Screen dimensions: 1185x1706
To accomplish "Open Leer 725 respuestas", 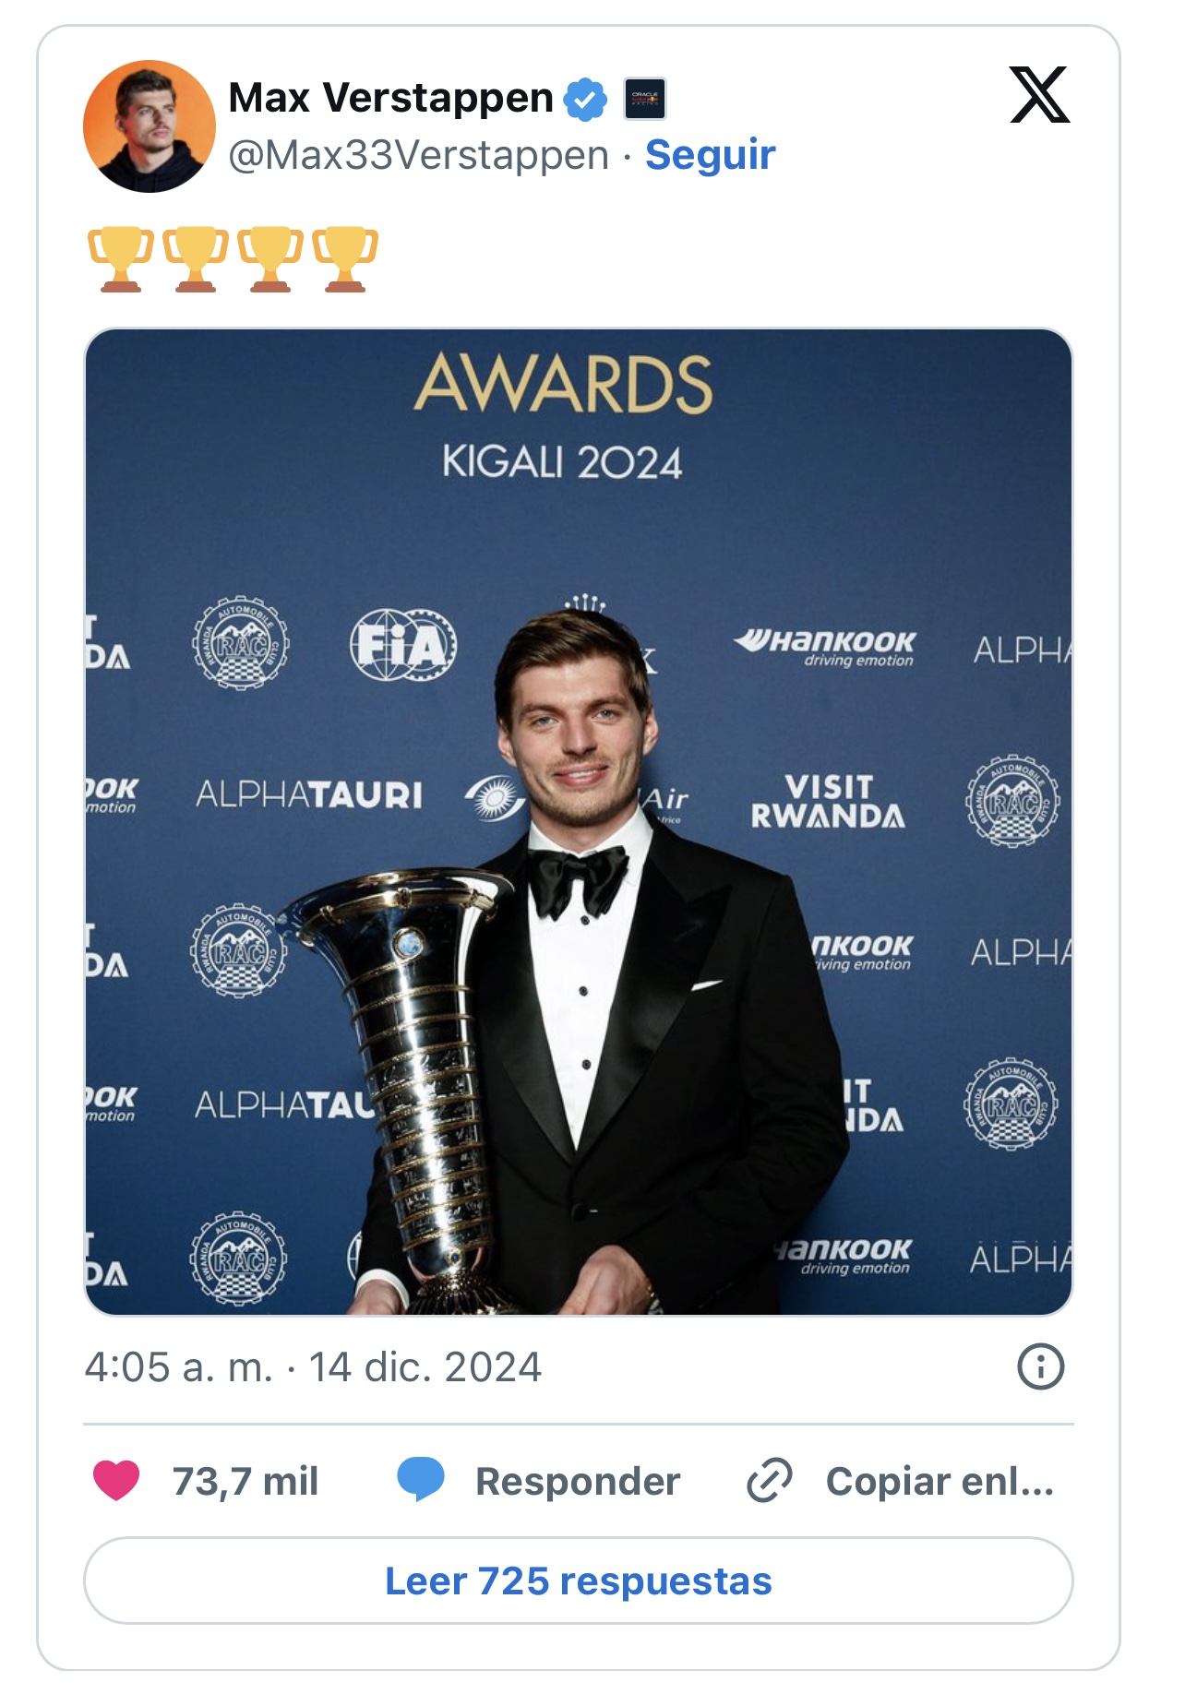I will [579, 1581].
